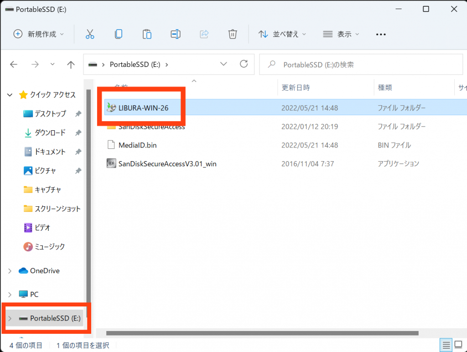
Task: Click the Paste clipboard icon
Action: pyautogui.click(x=147, y=34)
